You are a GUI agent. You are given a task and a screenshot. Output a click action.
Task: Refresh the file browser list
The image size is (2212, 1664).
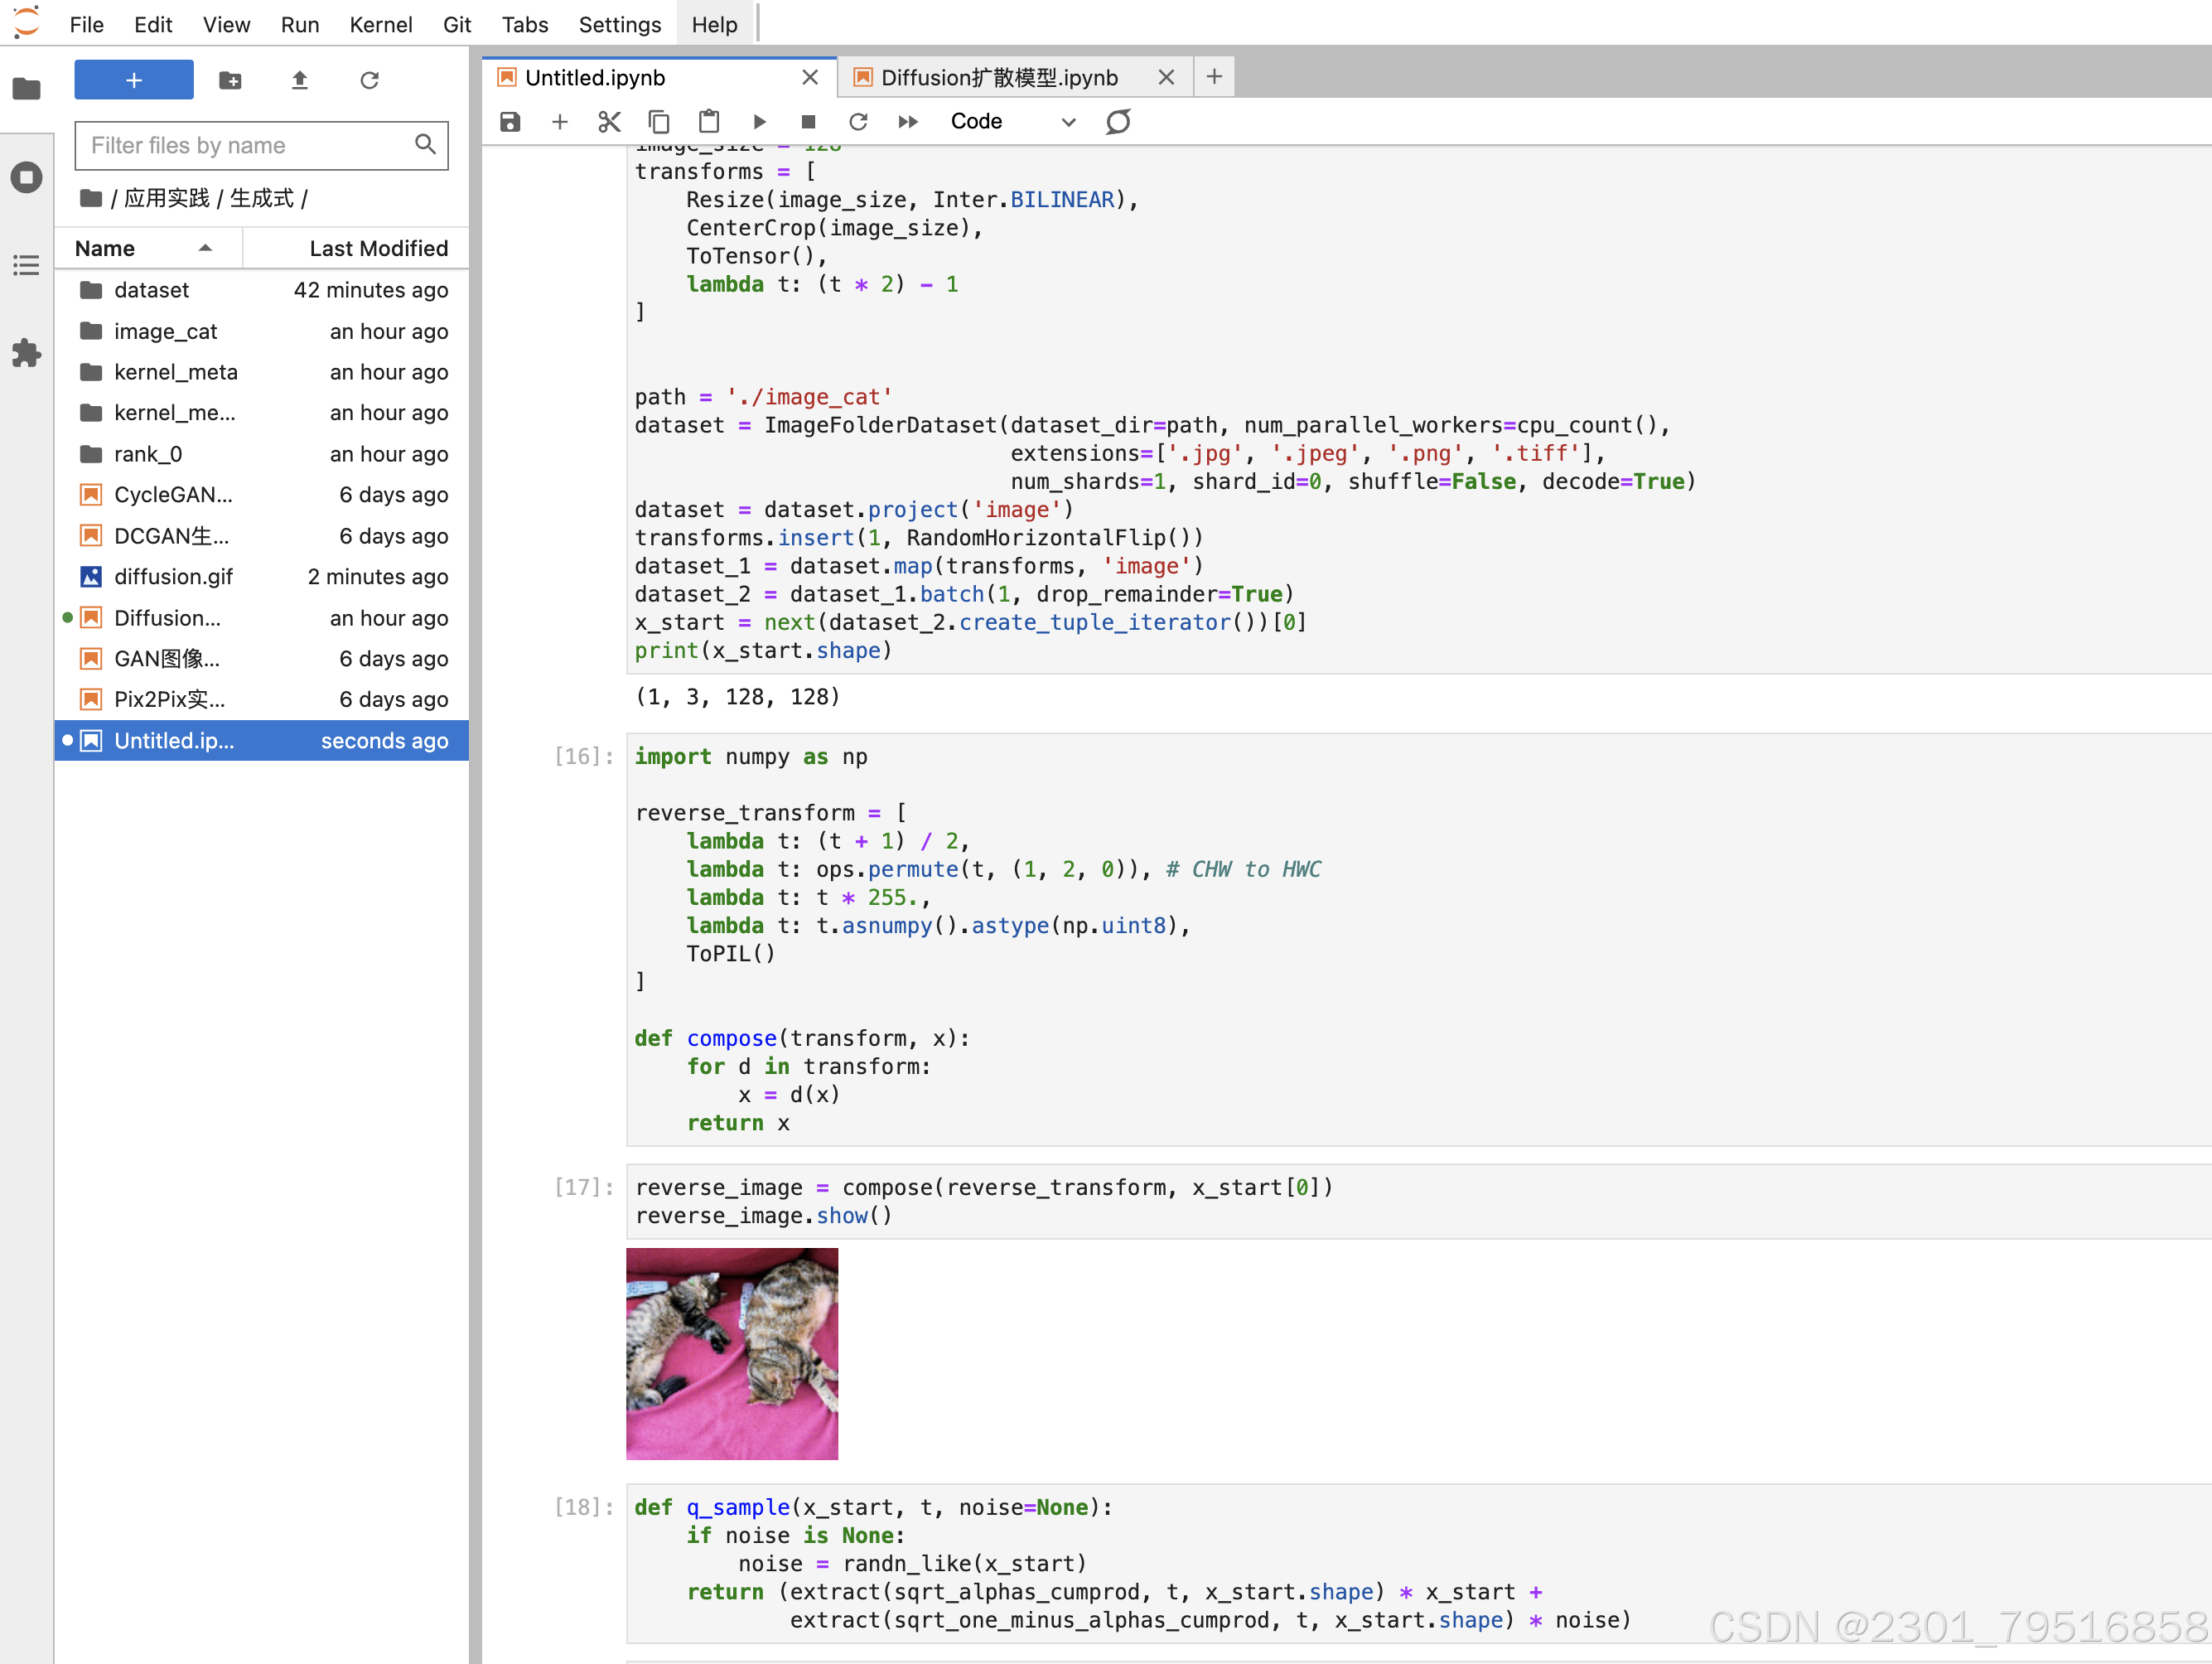369,80
